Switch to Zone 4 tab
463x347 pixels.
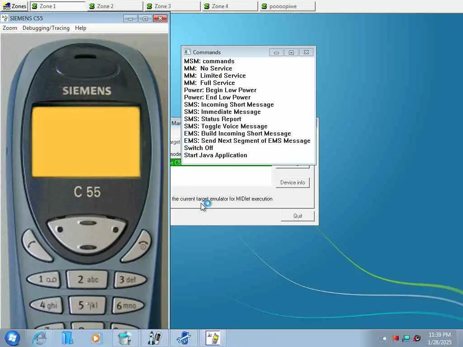coord(230,6)
